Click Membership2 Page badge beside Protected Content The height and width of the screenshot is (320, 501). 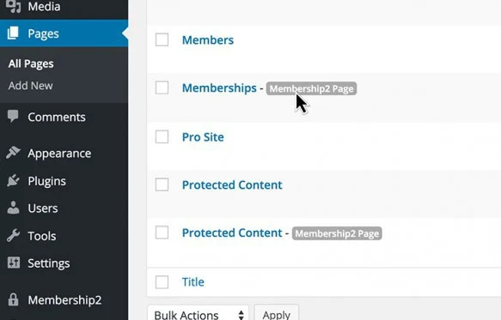coord(337,233)
